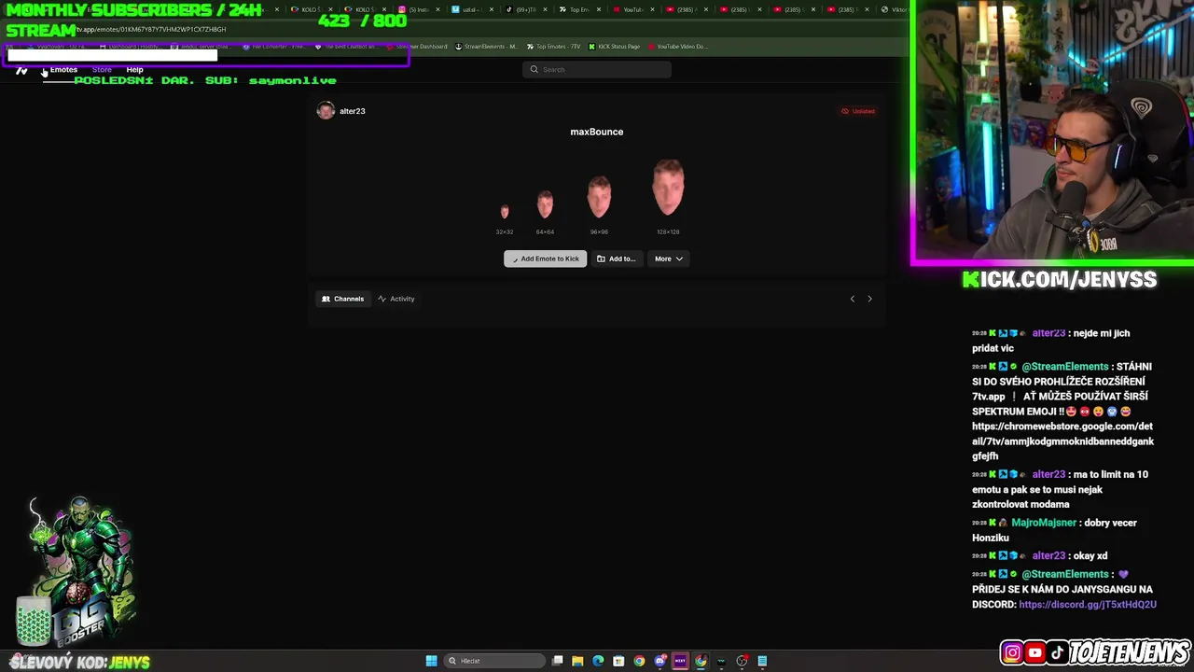This screenshot has width=1194, height=672.
Task: Select the 96x96 emote preview
Action: (x=599, y=198)
